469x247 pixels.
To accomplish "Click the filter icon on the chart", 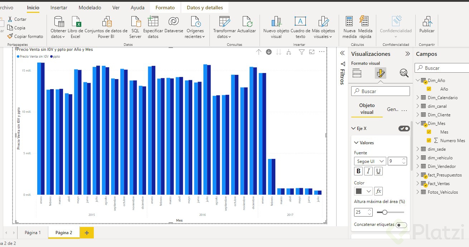I will point(302,52).
